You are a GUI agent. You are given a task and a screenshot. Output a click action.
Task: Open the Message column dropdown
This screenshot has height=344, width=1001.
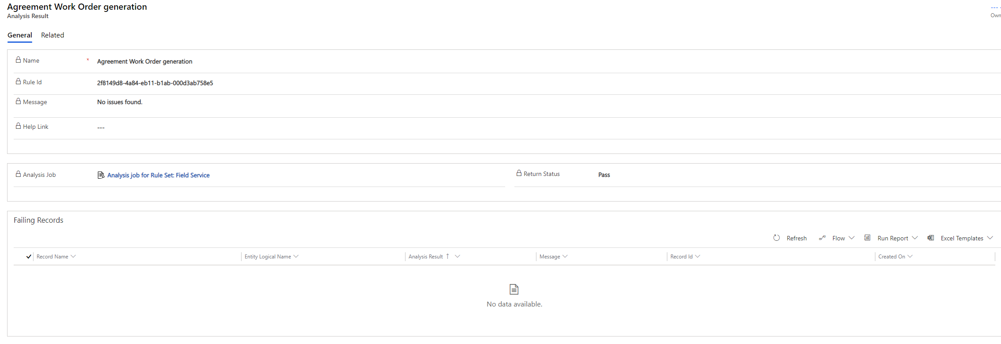tap(565, 256)
